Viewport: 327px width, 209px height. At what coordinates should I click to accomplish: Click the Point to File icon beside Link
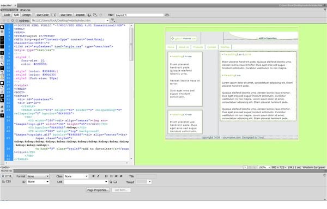click(111, 182)
